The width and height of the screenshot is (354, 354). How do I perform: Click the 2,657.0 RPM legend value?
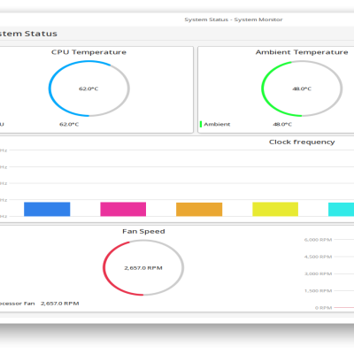click(x=60, y=304)
